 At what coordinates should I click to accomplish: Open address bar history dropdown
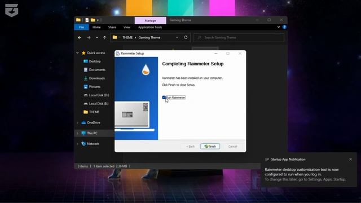177,38
